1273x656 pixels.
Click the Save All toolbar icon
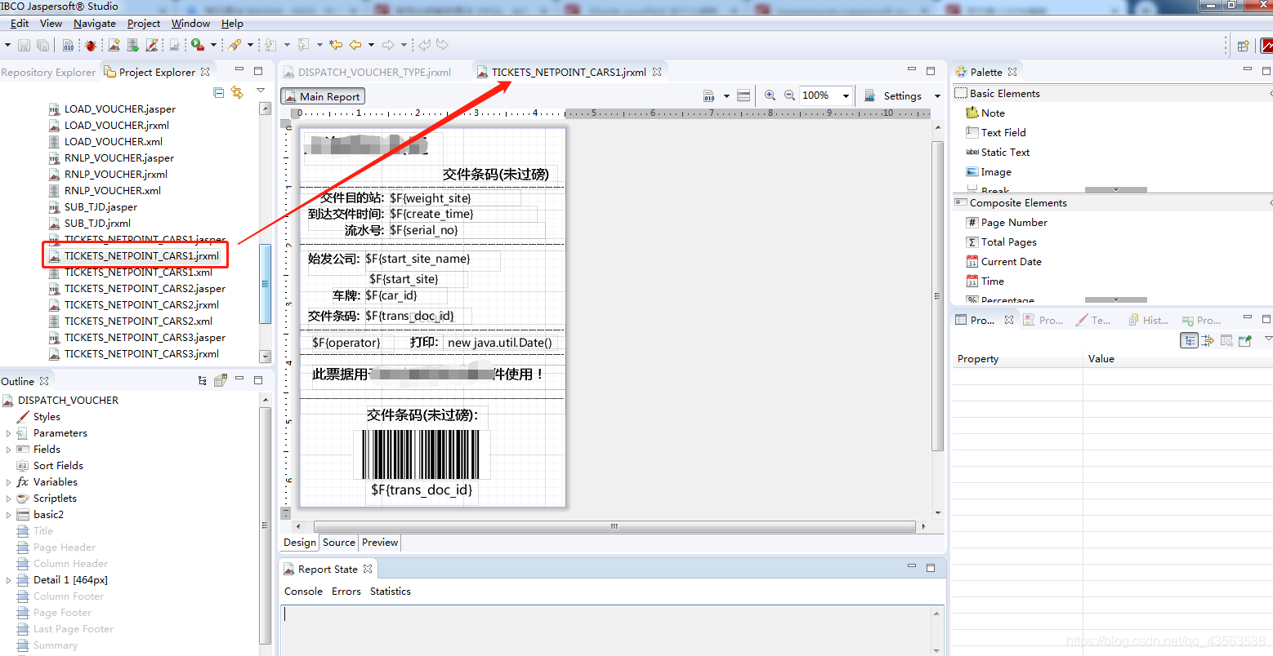point(43,45)
